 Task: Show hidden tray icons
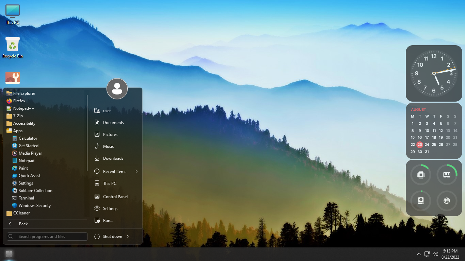pos(419,254)
